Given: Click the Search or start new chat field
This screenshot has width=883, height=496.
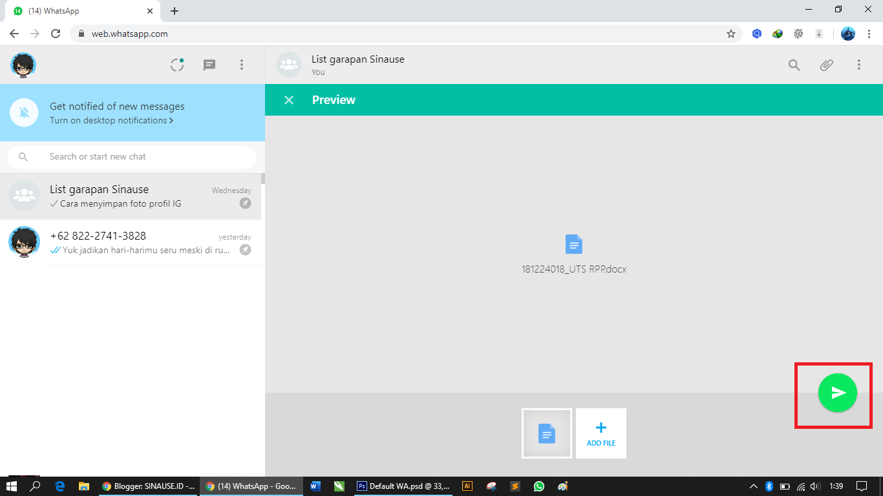Looking at the screenshot, I should pyautogui.click(x=132, y=157).
